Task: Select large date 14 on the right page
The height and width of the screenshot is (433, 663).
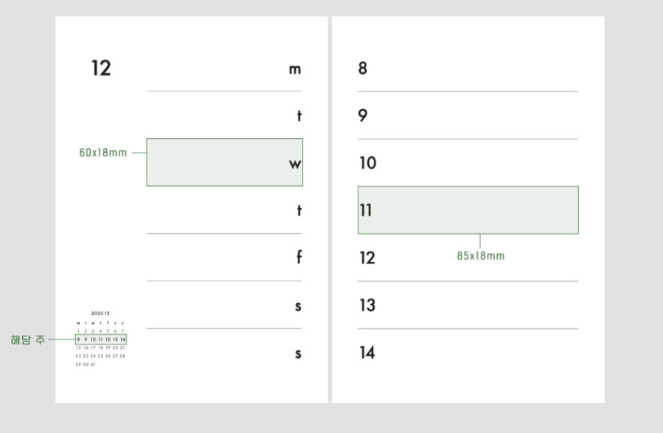Action: [x=367, y=353]
